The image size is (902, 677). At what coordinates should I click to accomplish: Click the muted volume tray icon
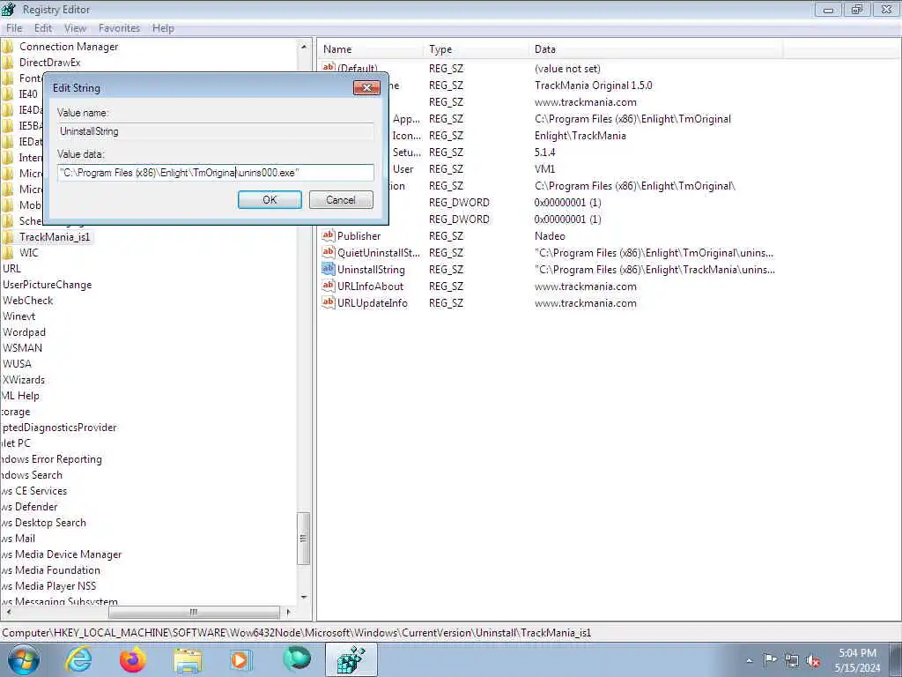pos(813,661)
